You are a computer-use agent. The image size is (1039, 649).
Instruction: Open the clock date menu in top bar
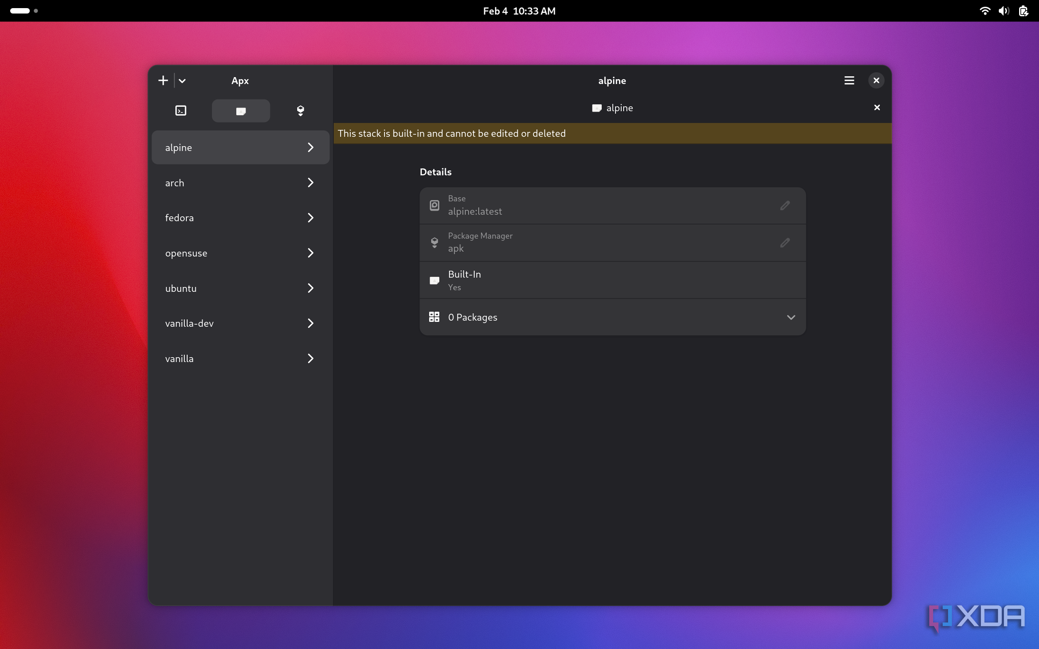coord(519,11)
